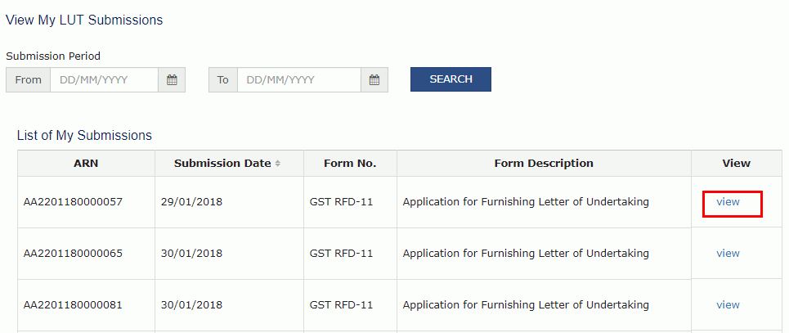Select the AA2201180000081 ARN cell
This screenshot has height=333, width=789.
[86, 305]
